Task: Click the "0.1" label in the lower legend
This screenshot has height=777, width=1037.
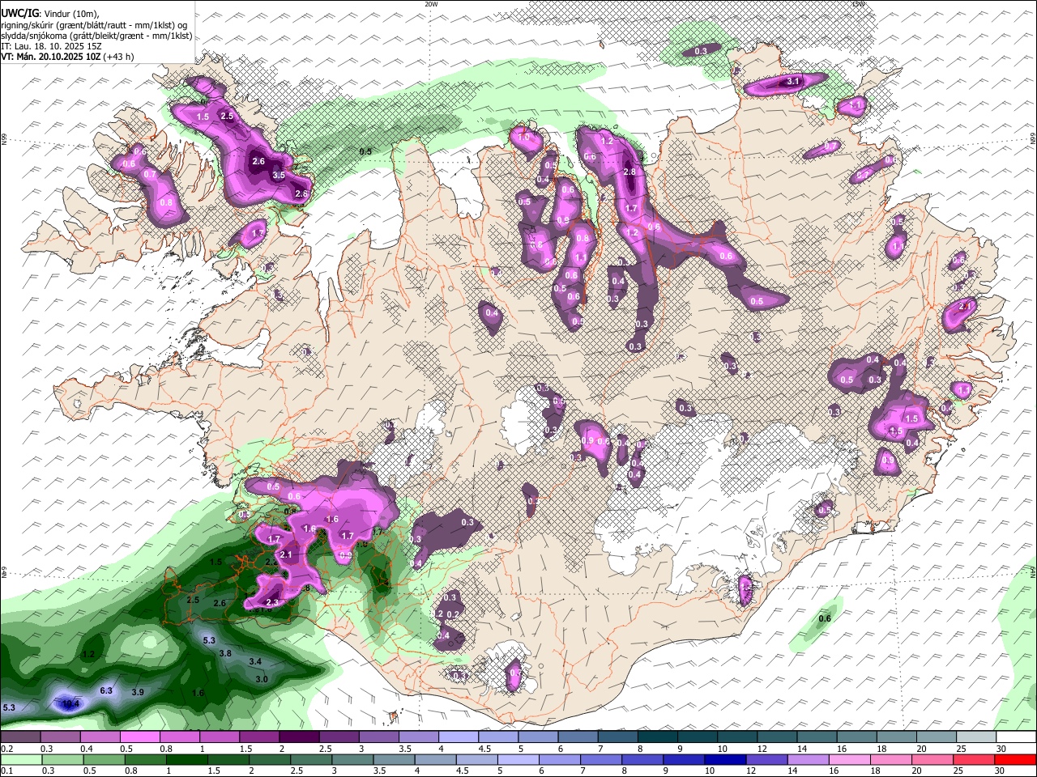Action: (7, 771)
